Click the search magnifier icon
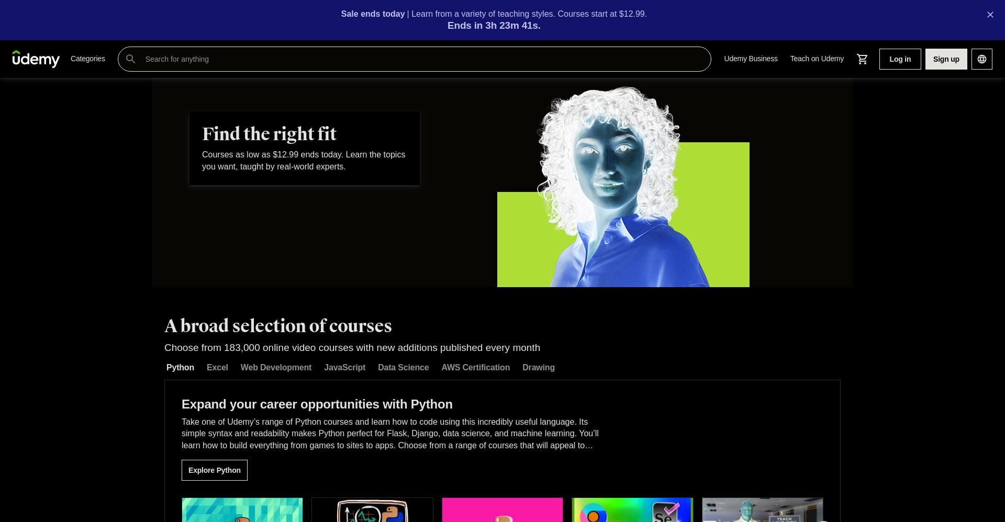The image size is (1005, 522). [x=131, y=59]
